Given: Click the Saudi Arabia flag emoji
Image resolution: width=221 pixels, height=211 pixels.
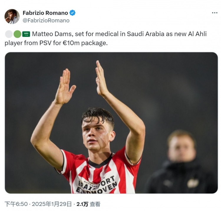Looking at the screenshot, I should point(26,34).
